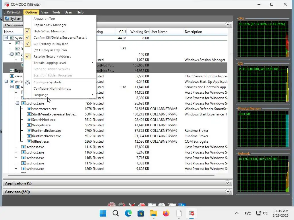Choose Configure Highlighting... menu entry
The width and height of the screenshot is (294, 220).
tap(52, 89)
